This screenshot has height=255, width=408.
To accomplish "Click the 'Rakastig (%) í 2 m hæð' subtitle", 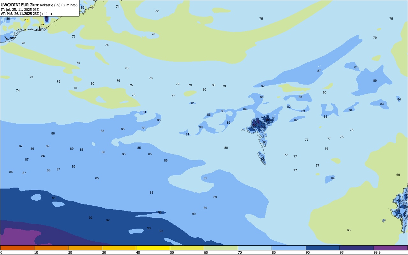I will (59, 5).
